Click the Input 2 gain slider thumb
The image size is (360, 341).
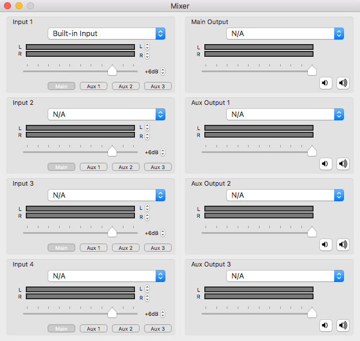pyautogui.click(x=113, y=151)
